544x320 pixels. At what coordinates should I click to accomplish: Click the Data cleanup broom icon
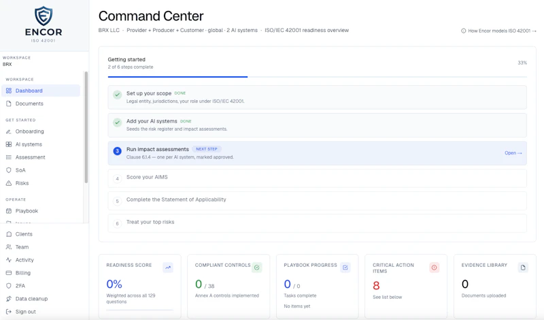9,299
